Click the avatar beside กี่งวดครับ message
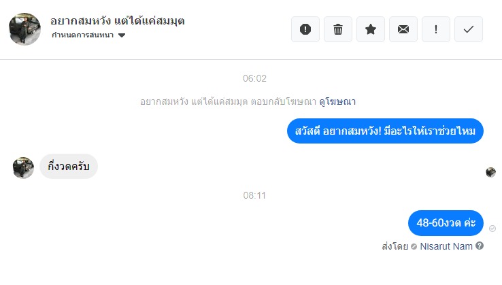 (x=23, y=167)
